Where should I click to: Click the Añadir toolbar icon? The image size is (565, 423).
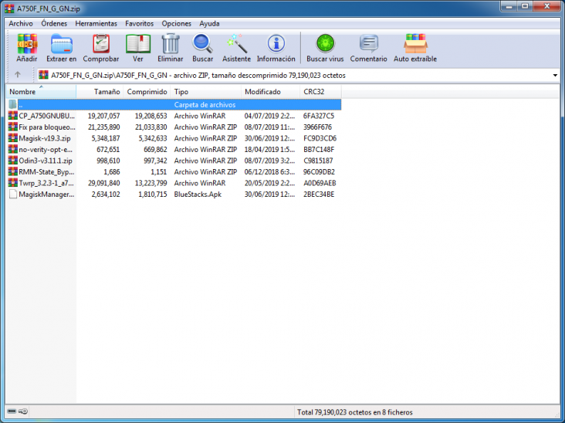[27, 43]
